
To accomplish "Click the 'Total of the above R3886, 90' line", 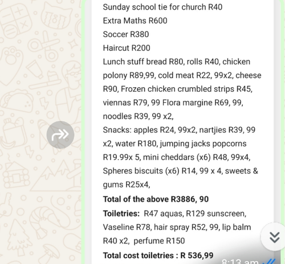I will point(156,199).
